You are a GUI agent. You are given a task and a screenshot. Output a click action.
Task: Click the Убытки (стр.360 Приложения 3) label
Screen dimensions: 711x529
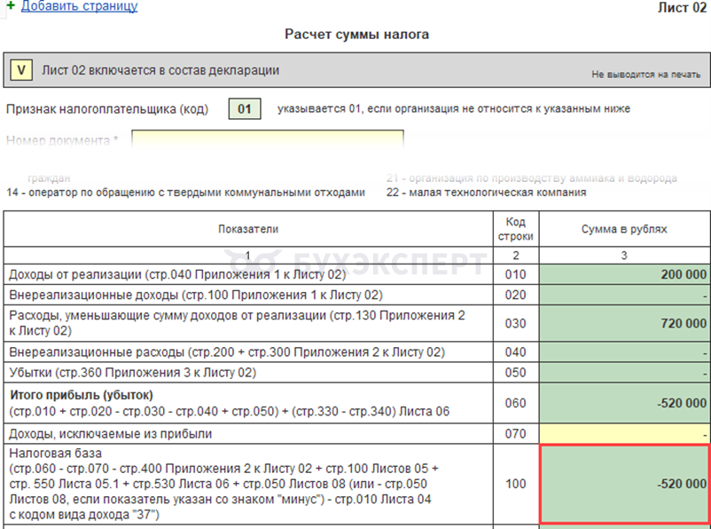132,373
